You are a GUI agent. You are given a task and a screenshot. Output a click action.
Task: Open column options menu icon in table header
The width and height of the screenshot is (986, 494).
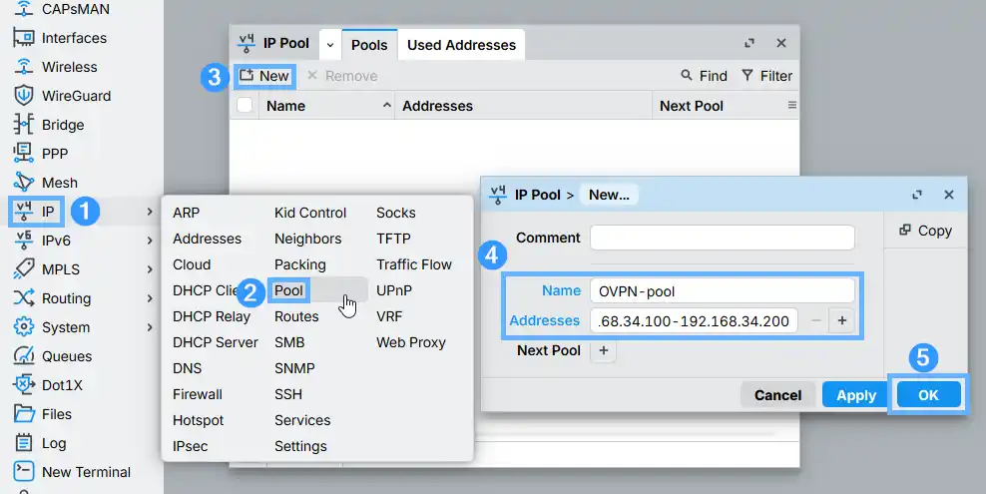click(x=791, y=106)
